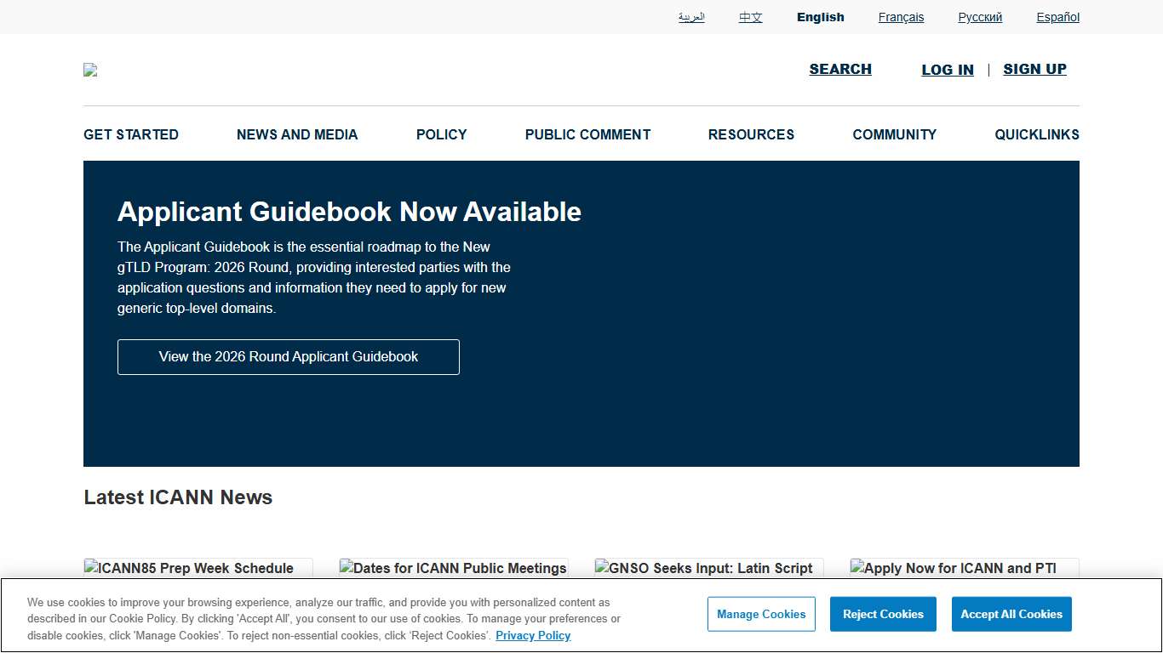Open the POLICY menu
The image size is (1163, 653).
point(441,134)
